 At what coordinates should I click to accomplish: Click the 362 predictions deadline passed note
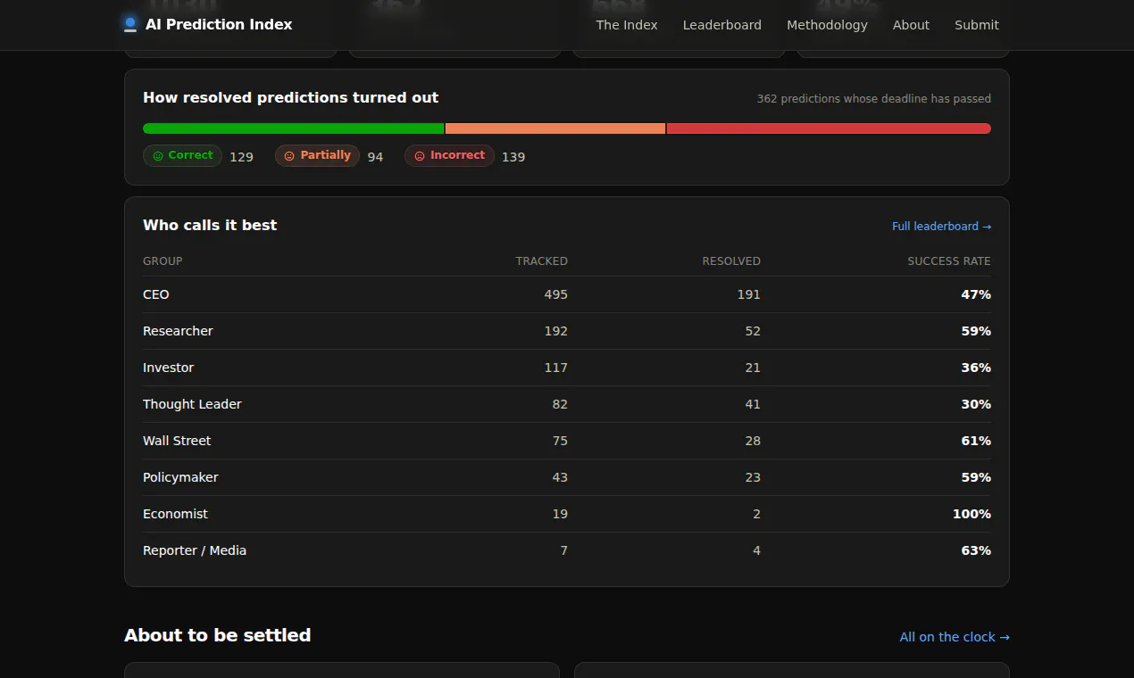click(x=874, y=99)
